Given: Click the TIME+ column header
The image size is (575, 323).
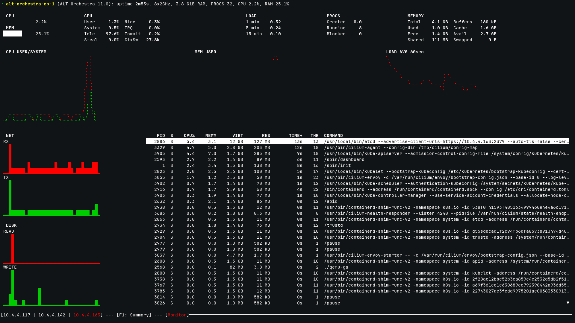Looking at the screenshot, I should [x=296, y=135].
